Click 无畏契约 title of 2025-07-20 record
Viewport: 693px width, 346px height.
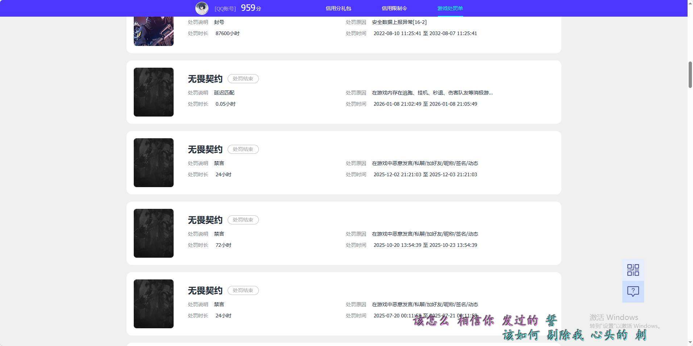pyautogui.click(x=205, y=291)
